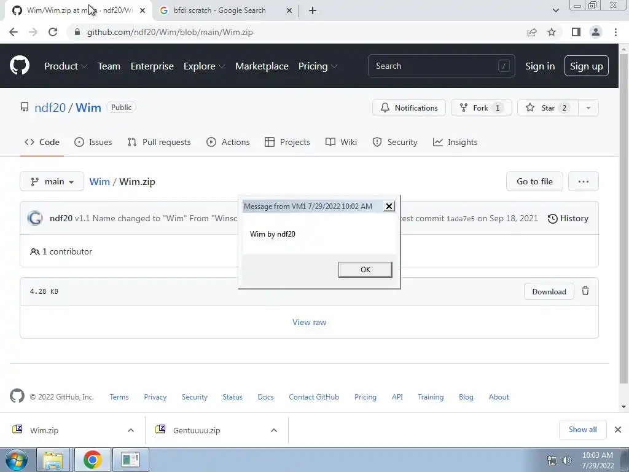
Task: Click the third taskbar application icon
Action: pyautogui.click(x=130, y=460)
